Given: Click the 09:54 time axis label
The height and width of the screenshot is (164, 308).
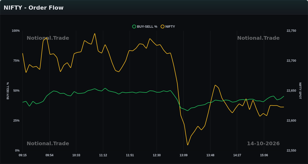Looking at the screenshot, I should click(x=50, y=155).
